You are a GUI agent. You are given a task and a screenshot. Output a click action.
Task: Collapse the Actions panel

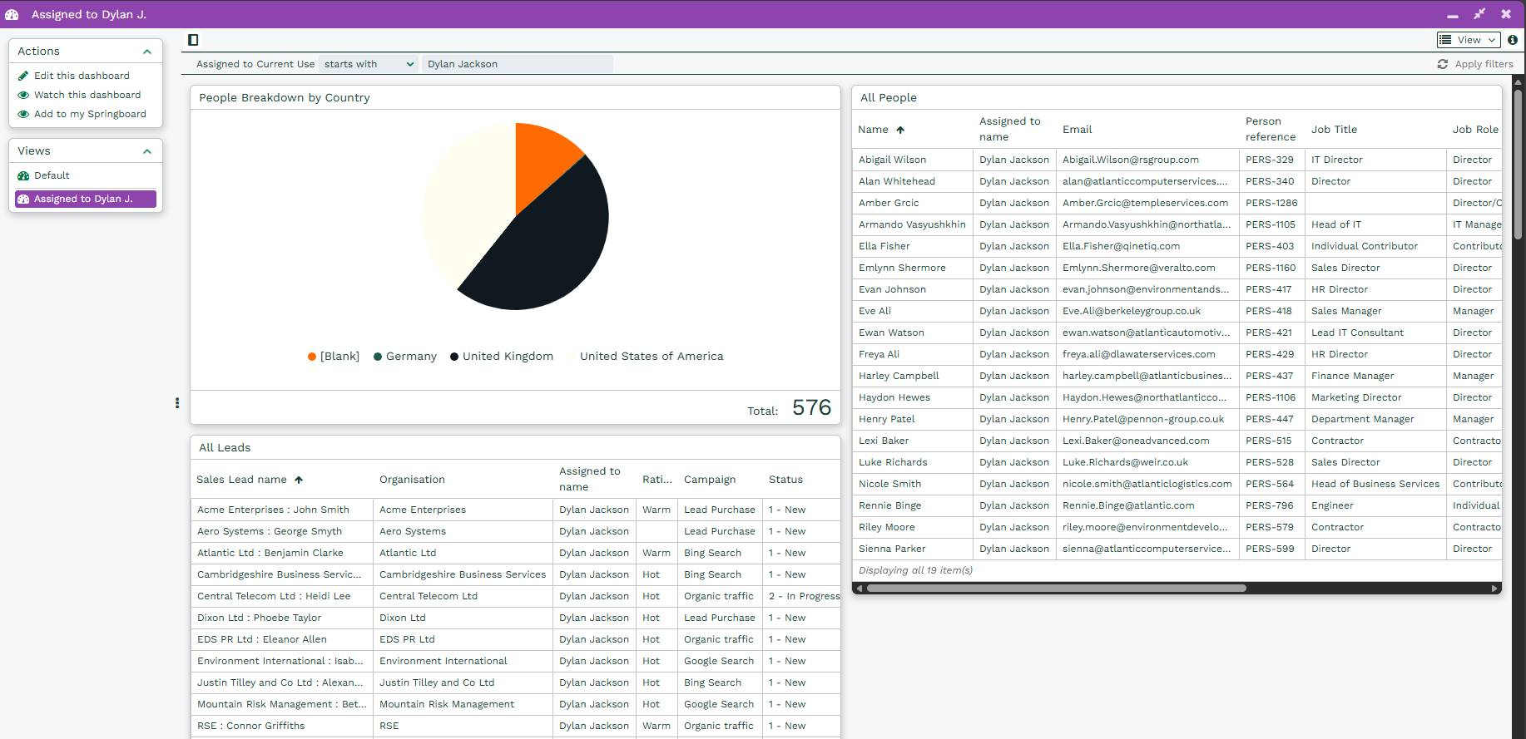click(x=147, y=52)
